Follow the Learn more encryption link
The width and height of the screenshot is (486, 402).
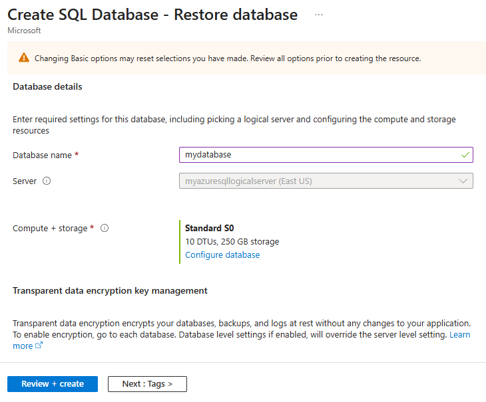point(459,335)
